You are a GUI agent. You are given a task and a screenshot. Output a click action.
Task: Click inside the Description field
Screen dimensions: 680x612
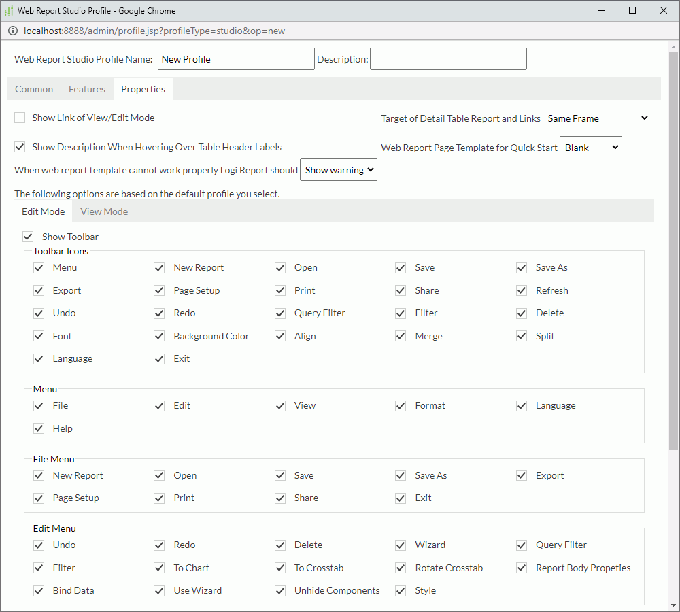448,58
